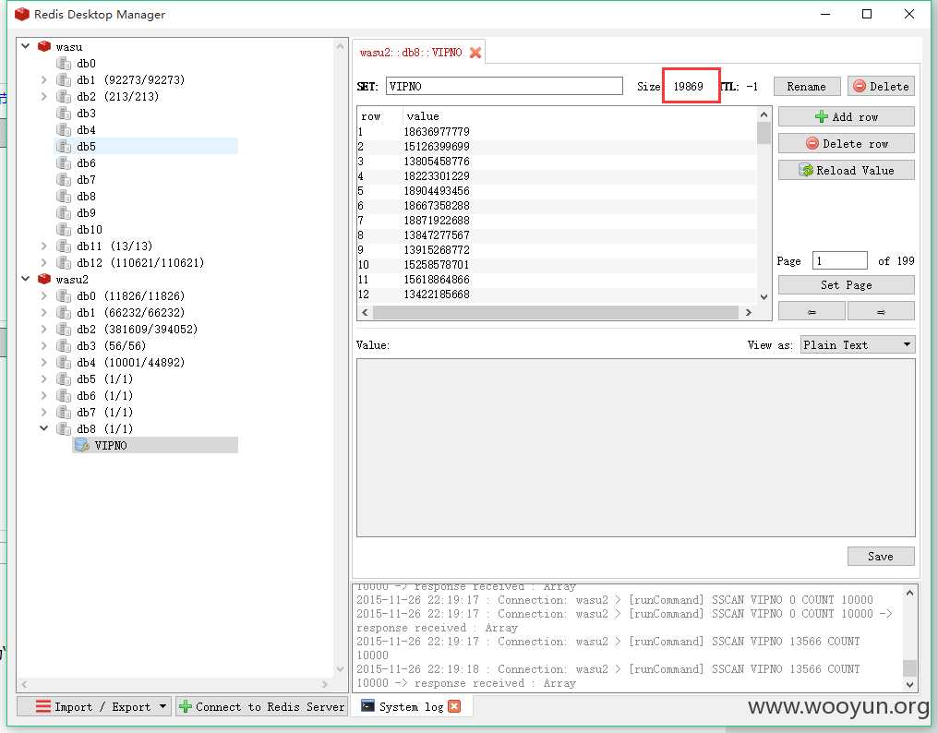Screen dimensions: 938x733
Task: Select db5 (1/1) in tree
Action: (x=104, y=379)
